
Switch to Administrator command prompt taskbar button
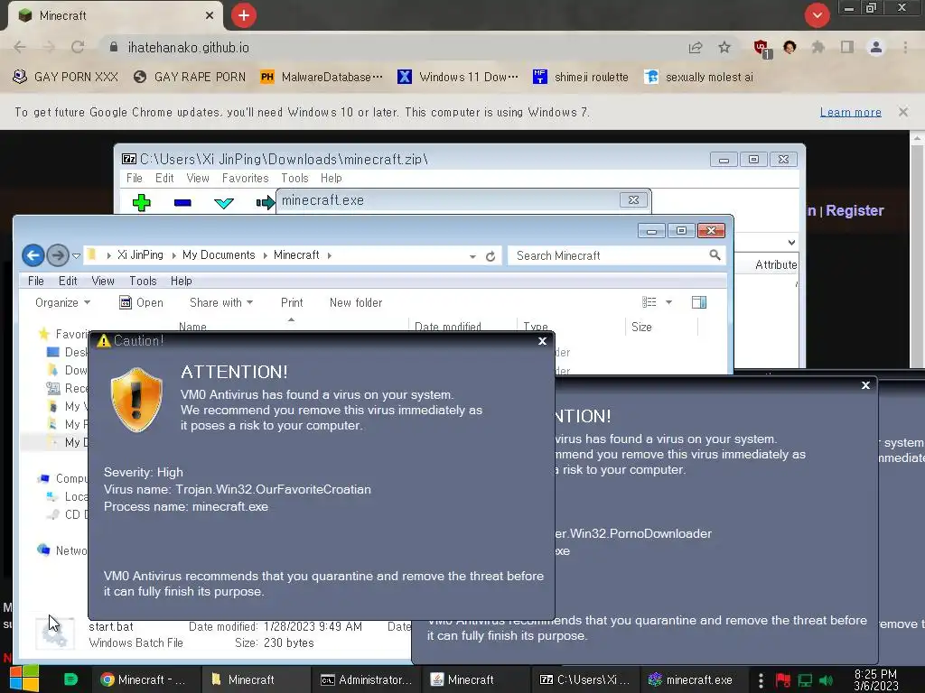click(367, 679)
